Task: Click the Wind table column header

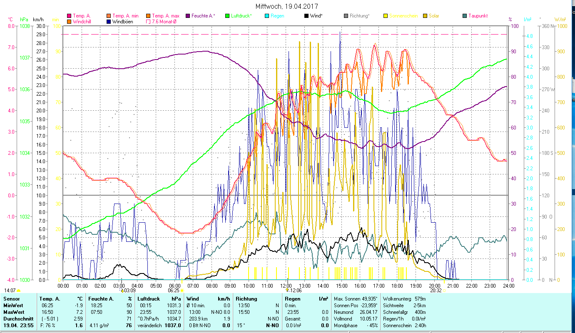Action: [193, 299]
